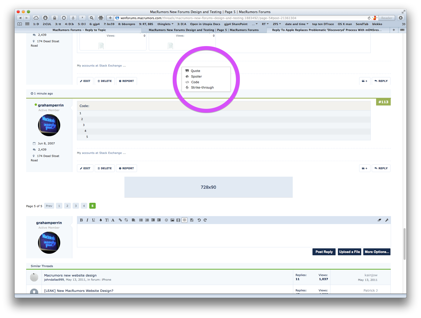
Task: Reply to post #113
Action: coord(381,168)
